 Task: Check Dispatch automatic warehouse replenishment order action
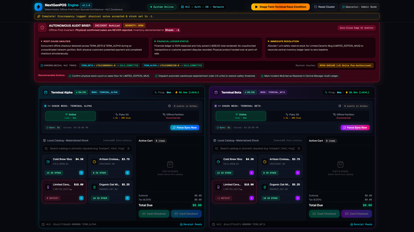pos(205,76)
